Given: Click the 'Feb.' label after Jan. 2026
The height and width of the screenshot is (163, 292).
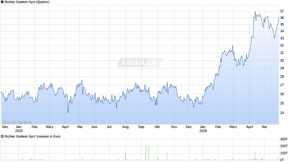Looking at the screenshot, I should [x=218, y=127].
